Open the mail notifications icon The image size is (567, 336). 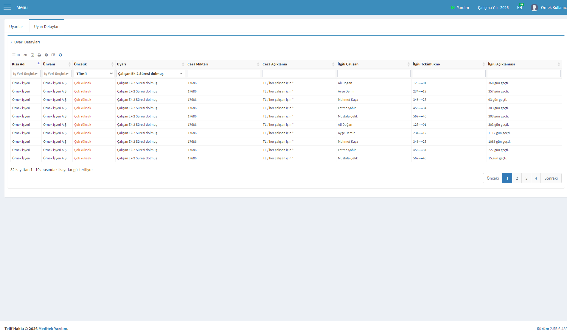pos(520,7)
